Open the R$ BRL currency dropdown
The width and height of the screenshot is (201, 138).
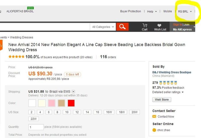pyautogui.click(x=185, y=11)
